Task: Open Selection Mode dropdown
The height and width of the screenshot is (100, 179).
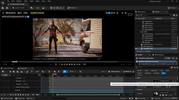Action: tap(19, 8)
